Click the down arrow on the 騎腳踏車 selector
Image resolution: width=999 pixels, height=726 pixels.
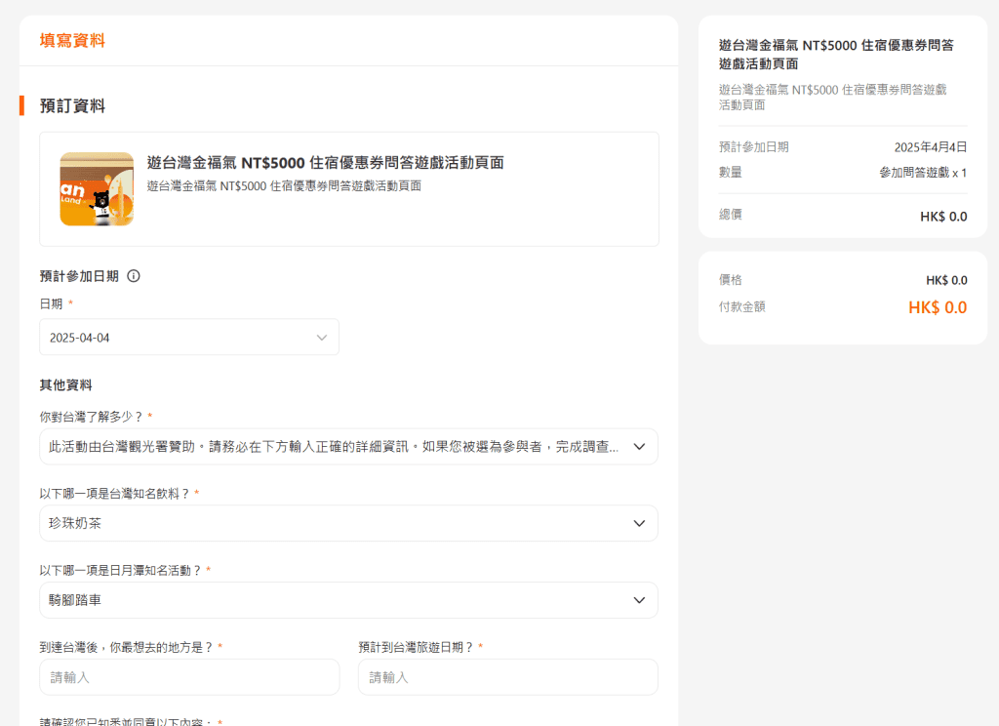click(x=639, y=600)
